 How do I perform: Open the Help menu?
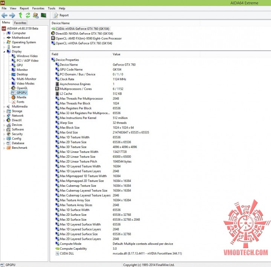click(x=62, y=8)
